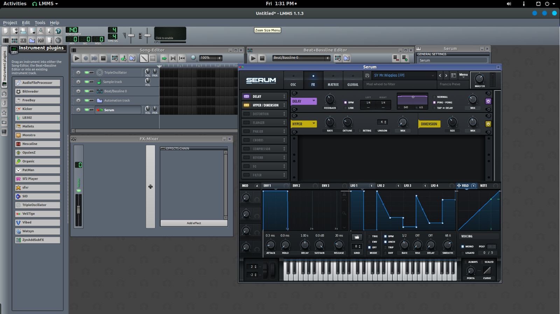560x314 pixels.
Task: Click the gear icon on TripleOscillator track
Action: click(x=78, y=72)
